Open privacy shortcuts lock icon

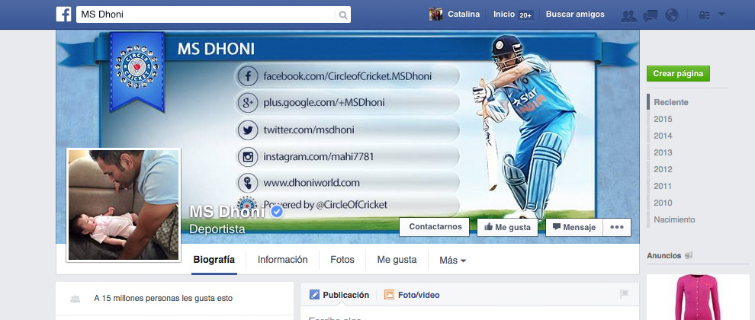click(704, 15)
